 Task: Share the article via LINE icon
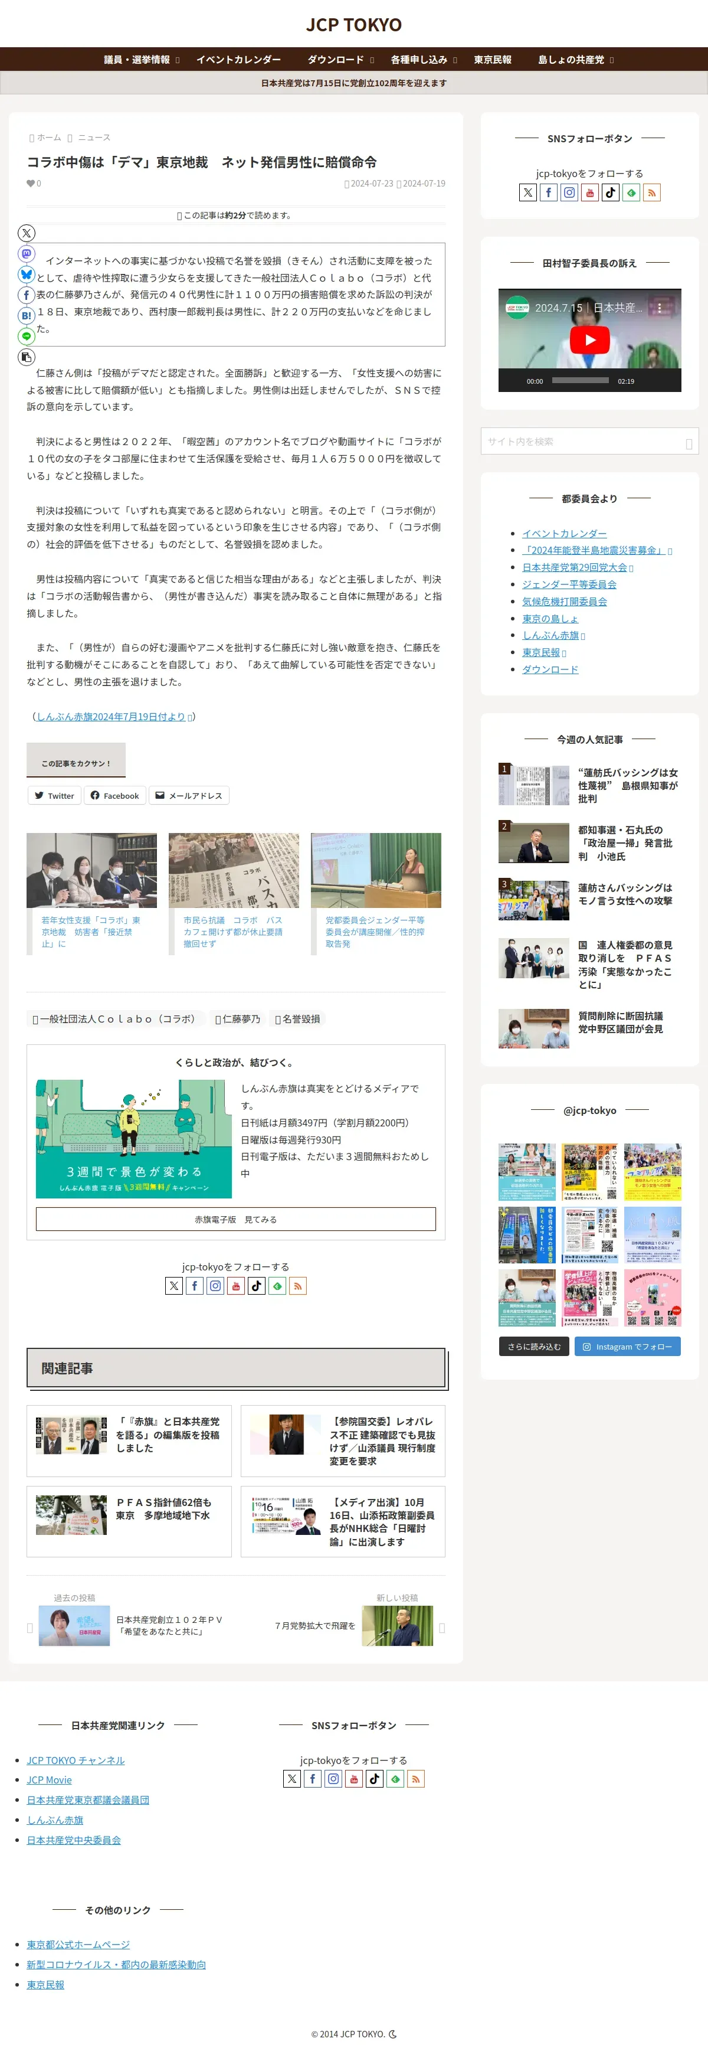[27, 337]
